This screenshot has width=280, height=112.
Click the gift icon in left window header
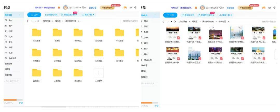[x=59, y=8]
